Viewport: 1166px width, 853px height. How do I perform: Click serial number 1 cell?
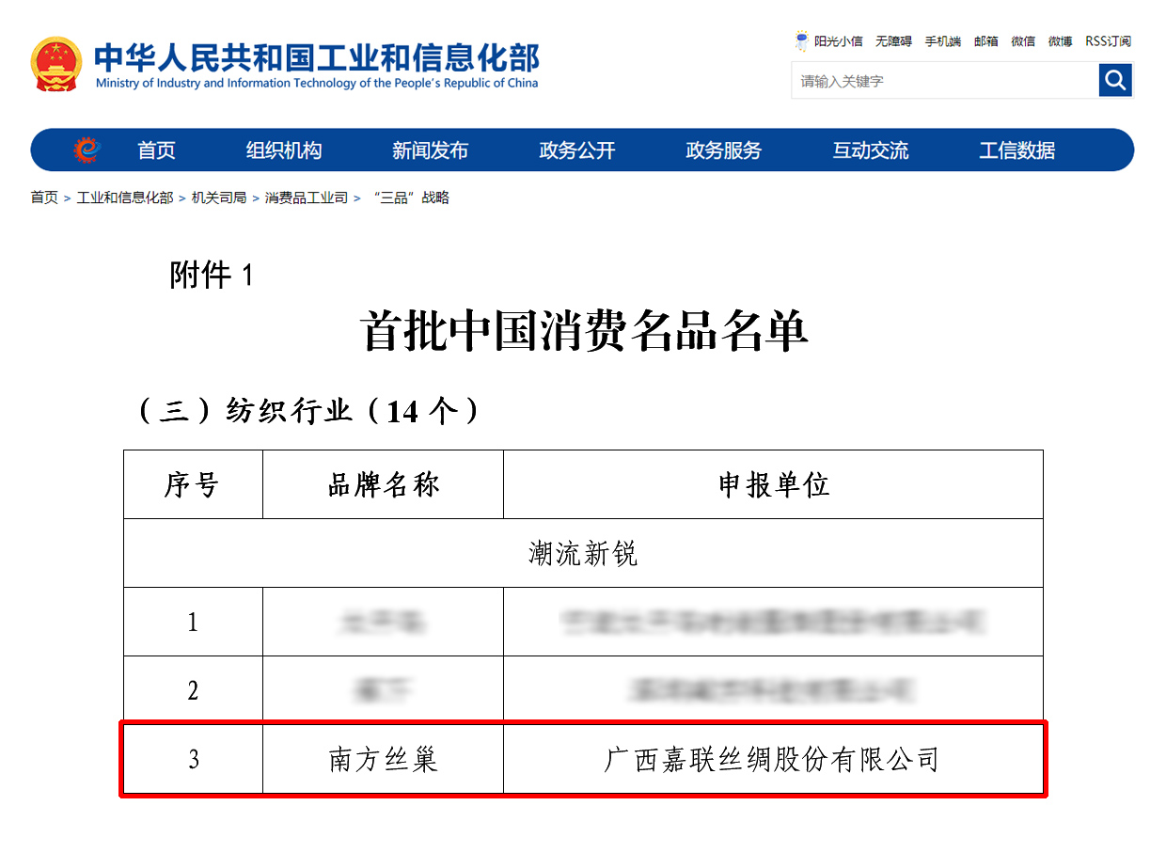pyautogui.click(x=193, y=622)
